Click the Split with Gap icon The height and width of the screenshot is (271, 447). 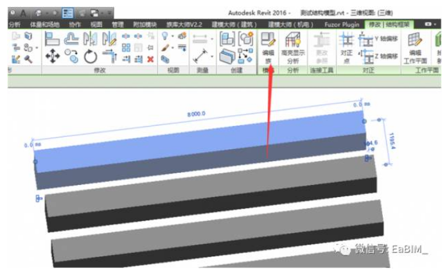tap(138, 36)
